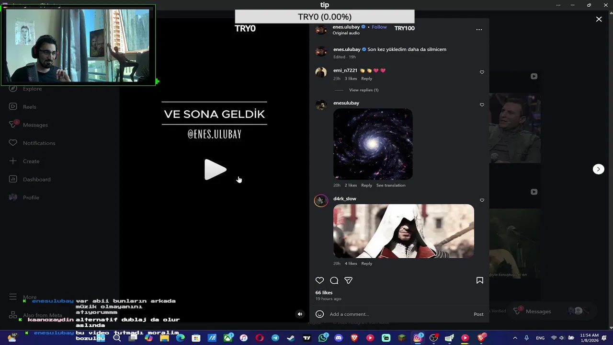613x345 pixels.
Task: Show 3 likes on emi_n7221's comment
Action: click(351, 79)
